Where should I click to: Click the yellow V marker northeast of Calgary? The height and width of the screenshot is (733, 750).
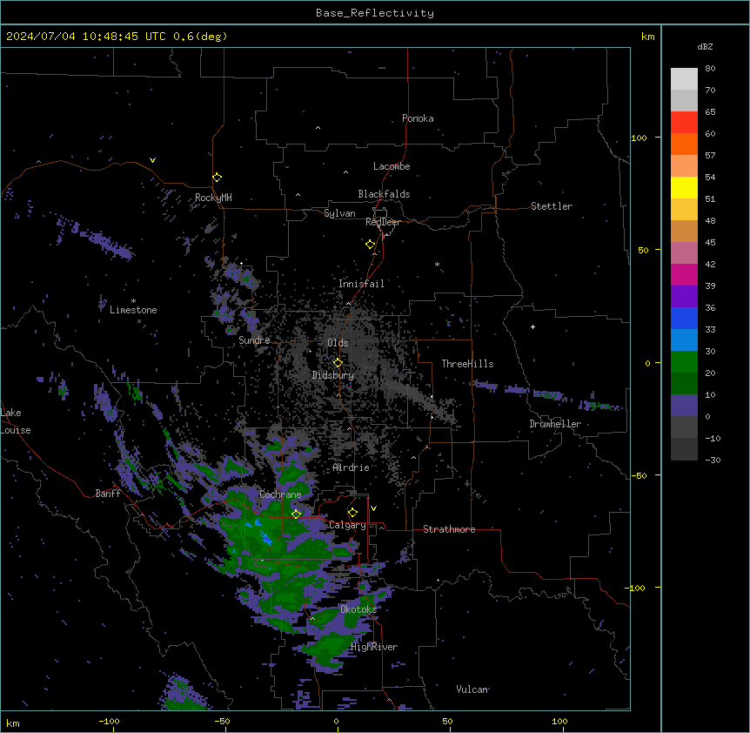click(x=373, y=508)
